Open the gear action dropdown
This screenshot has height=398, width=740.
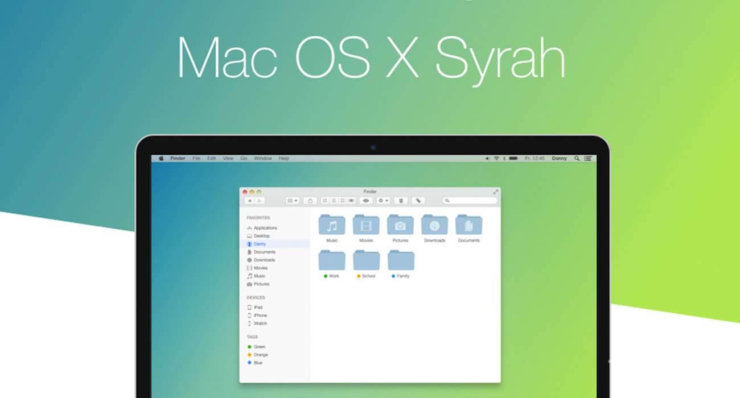[383, 201]
